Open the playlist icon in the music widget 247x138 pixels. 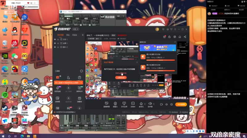[35, 3]
